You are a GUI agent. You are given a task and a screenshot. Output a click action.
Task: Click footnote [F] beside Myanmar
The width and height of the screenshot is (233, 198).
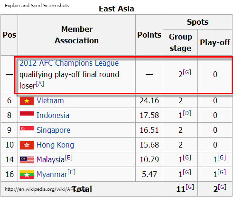tap(72, 172)
